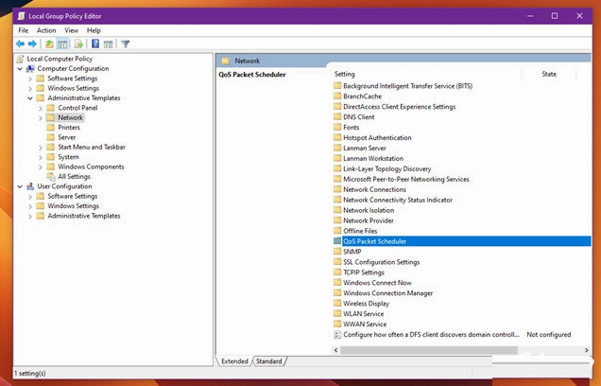Click the All Settings icon in tree
601x386 pixels.
click(51, 177)
